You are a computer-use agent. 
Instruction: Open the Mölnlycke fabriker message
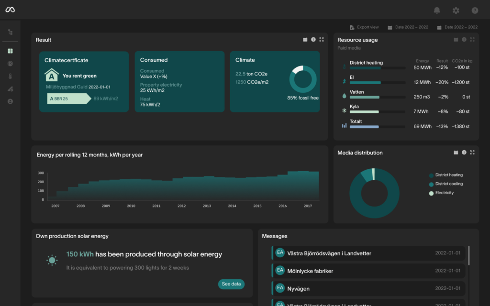tap(368, 271)
